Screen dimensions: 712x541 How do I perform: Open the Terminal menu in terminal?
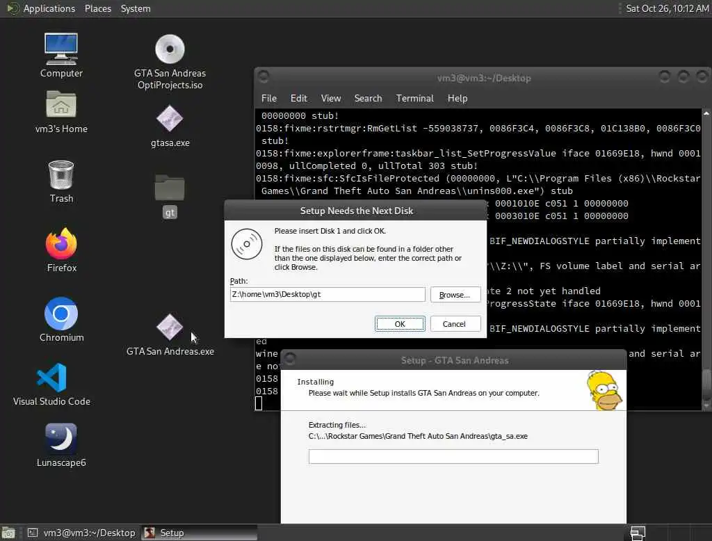click(x=414, y=98)
